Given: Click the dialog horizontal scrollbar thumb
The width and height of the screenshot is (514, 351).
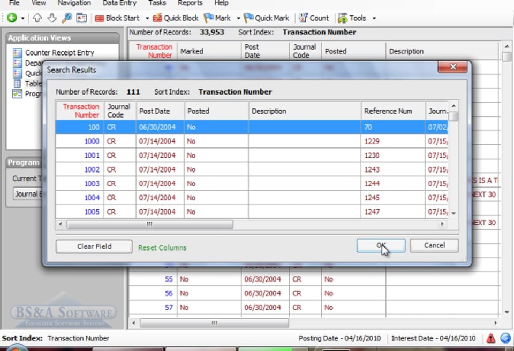Looking at the screenshot, I should (x=150, y=224).
